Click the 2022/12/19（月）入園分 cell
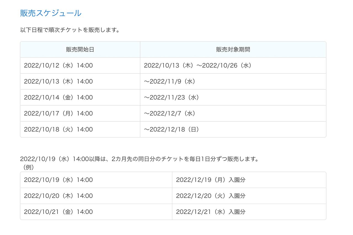Screen dimensions: 353x235 [x=211, y=180]
